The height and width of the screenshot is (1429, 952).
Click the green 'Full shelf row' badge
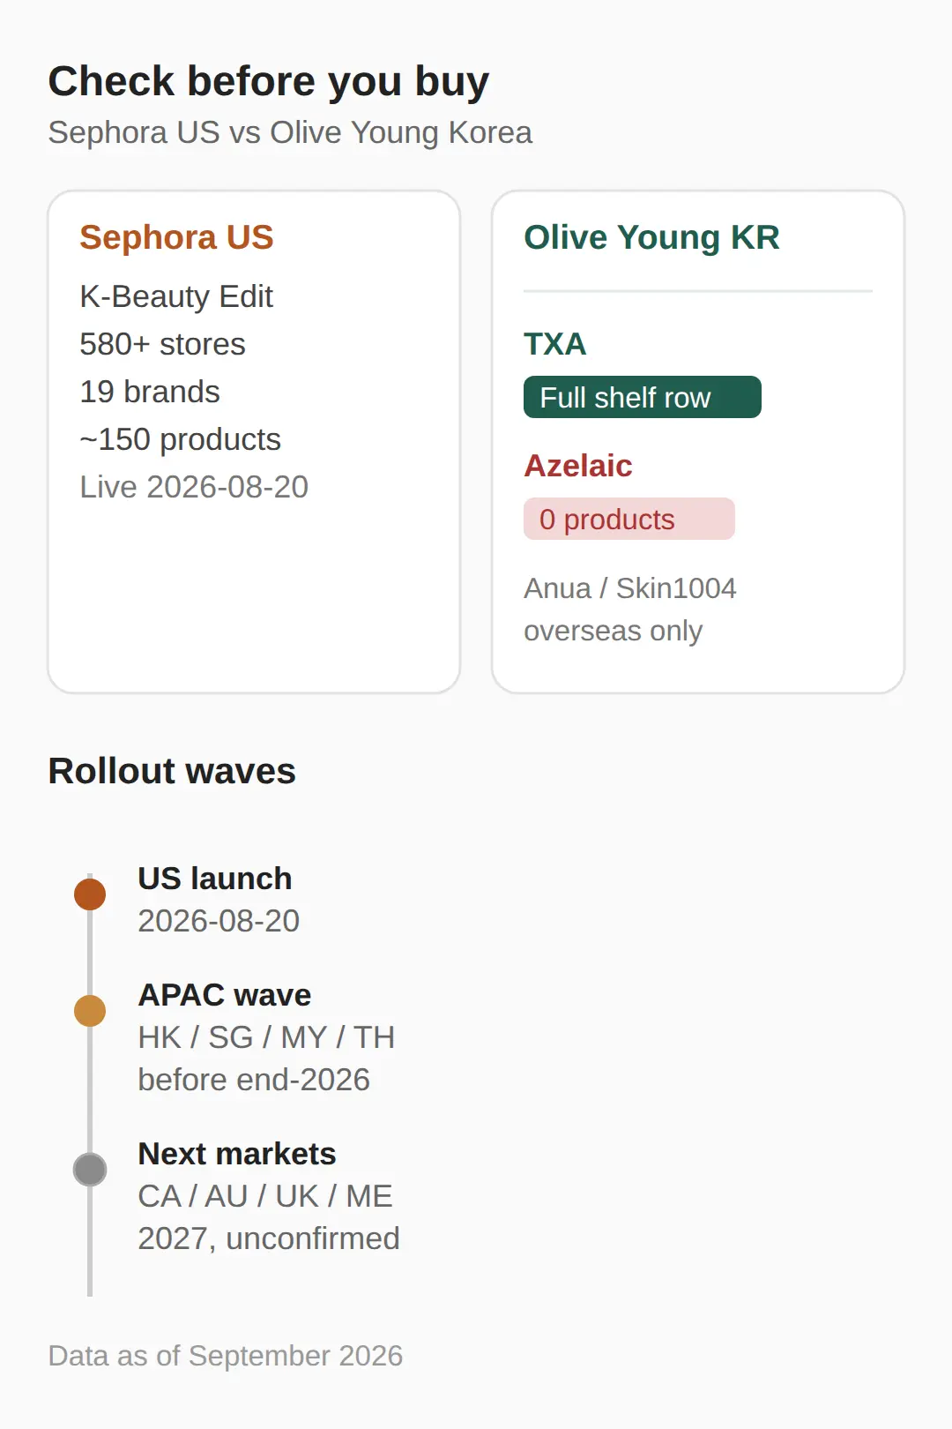[642, 397]
